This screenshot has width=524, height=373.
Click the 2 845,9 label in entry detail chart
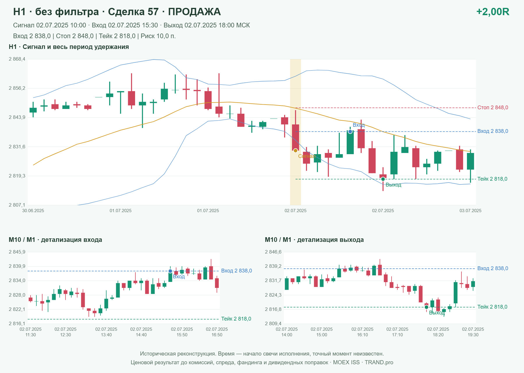click(x=17, y=252)
